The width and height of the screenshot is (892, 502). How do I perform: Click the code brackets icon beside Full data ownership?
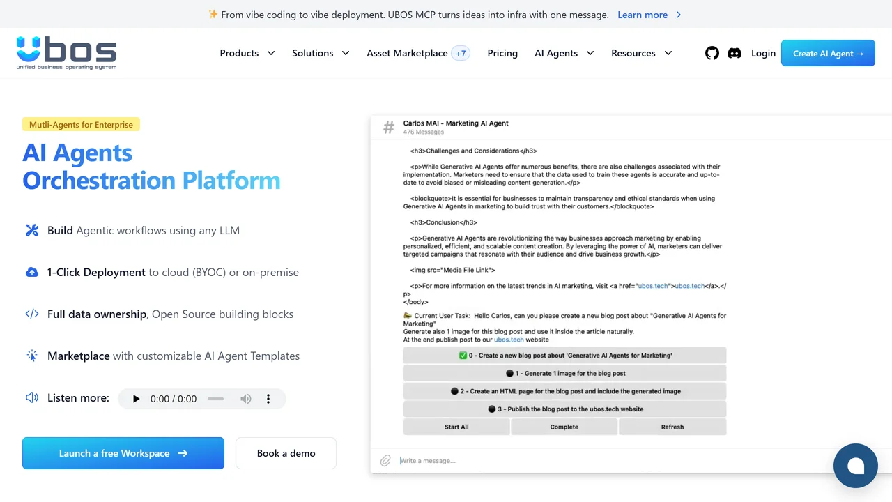pos(32,314)
